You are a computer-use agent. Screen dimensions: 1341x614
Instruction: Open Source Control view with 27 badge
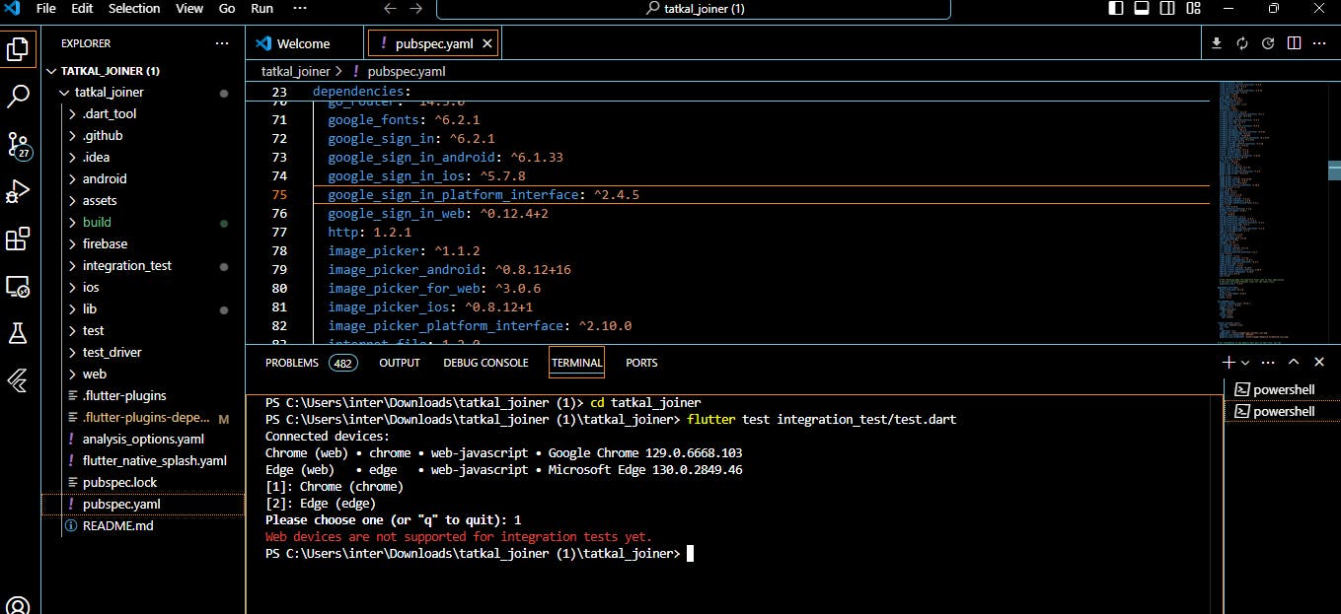tap(18, 145)
